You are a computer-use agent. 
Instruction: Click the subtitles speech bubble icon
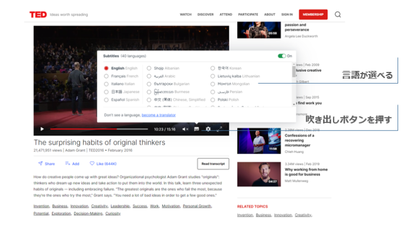pyautogui.click(x=197, y=129)
